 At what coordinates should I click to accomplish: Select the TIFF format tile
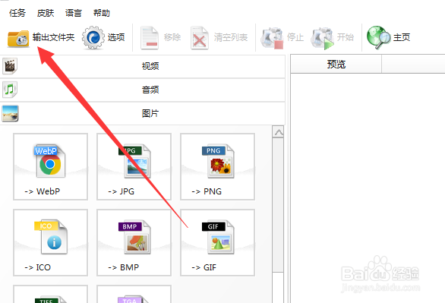[x=51, y=294]
